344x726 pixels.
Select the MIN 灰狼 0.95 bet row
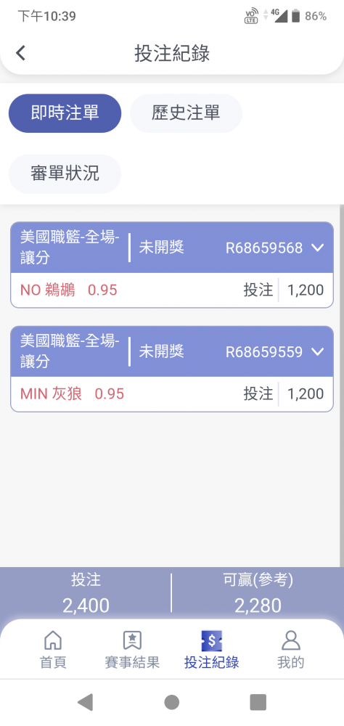(172, 394)
